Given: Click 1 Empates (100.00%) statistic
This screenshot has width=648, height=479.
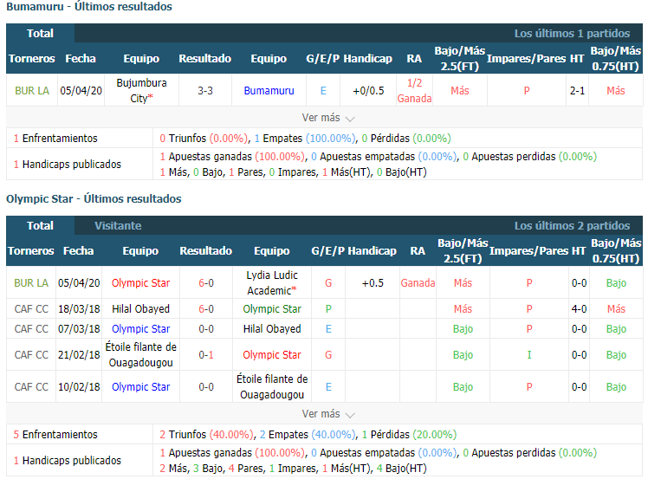Looking at the screenshot, I should click(x=305, y=138).
